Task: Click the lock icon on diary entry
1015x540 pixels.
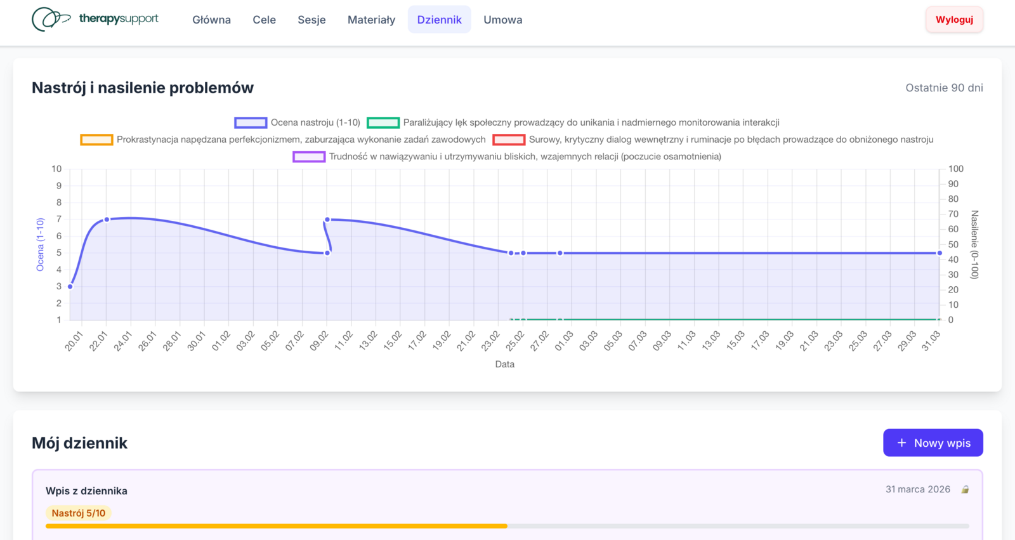Action: pyautogui.click(x=965, y=490)
